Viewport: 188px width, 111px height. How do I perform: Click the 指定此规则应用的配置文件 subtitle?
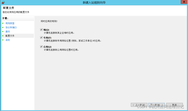pyautogui.click(x=16, y=12)
